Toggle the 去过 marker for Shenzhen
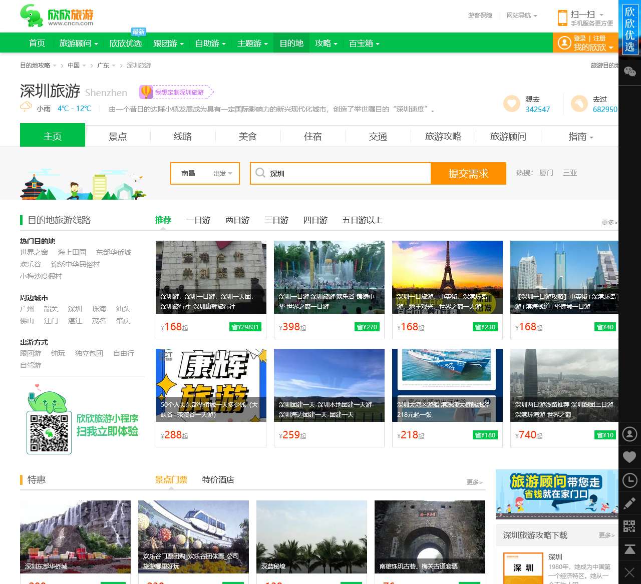 coord(580,104)
